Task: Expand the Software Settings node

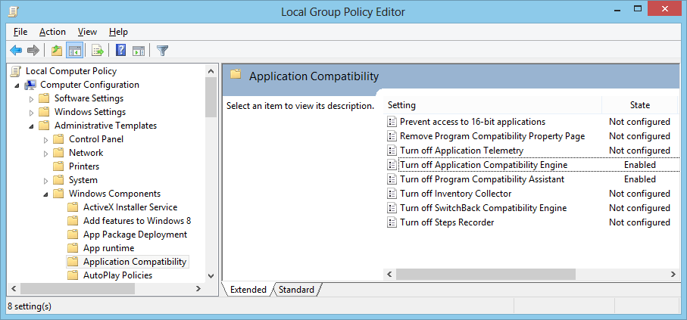Action: tap(31, 99)
